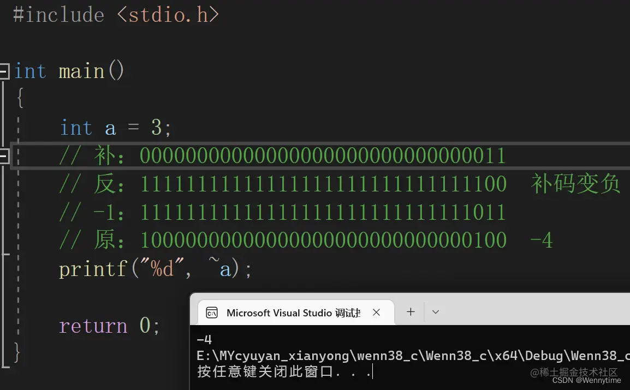Click the #include <stdio.h> line

coord(116,15)
